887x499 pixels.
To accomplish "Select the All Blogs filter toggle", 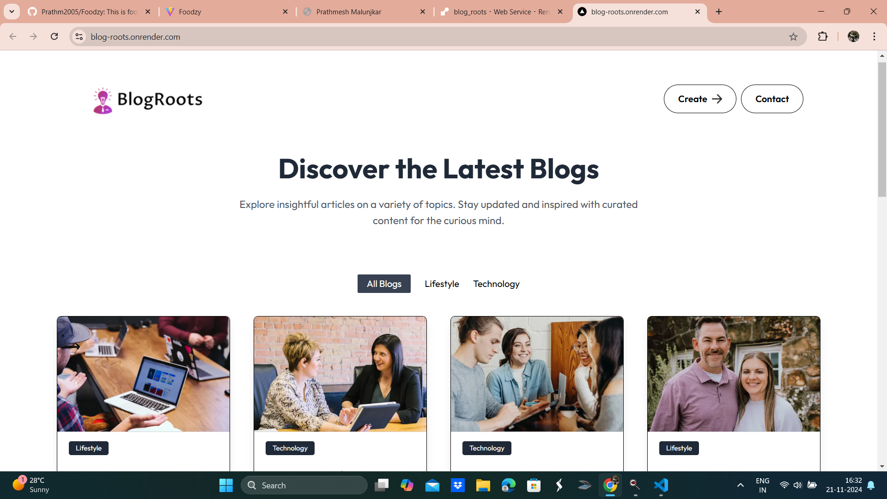I will click(x=384, y=283).
